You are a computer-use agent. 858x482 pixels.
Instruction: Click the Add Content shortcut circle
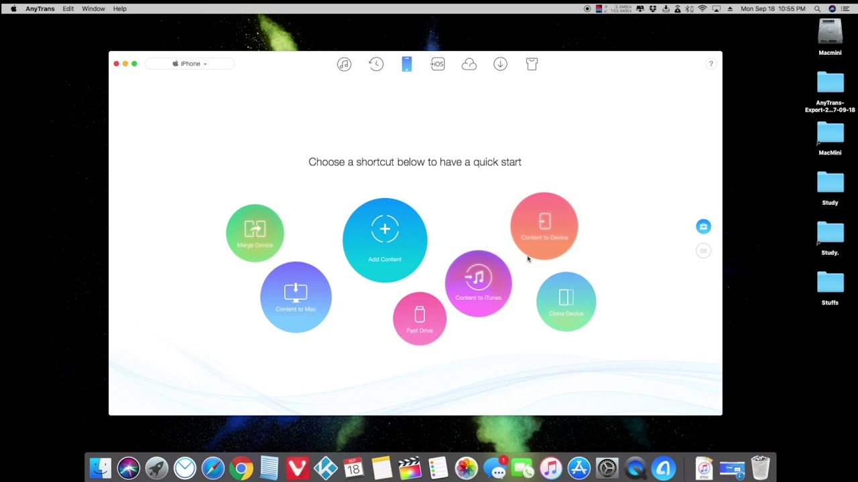click(x=385, y=240)
